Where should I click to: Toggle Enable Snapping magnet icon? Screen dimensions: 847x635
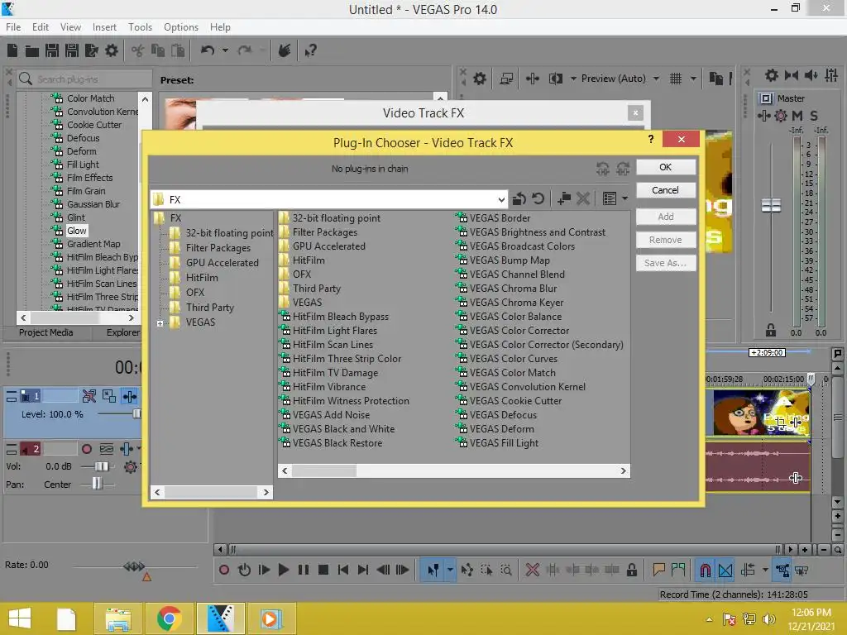pyautogui.click(x=705, y=570)
